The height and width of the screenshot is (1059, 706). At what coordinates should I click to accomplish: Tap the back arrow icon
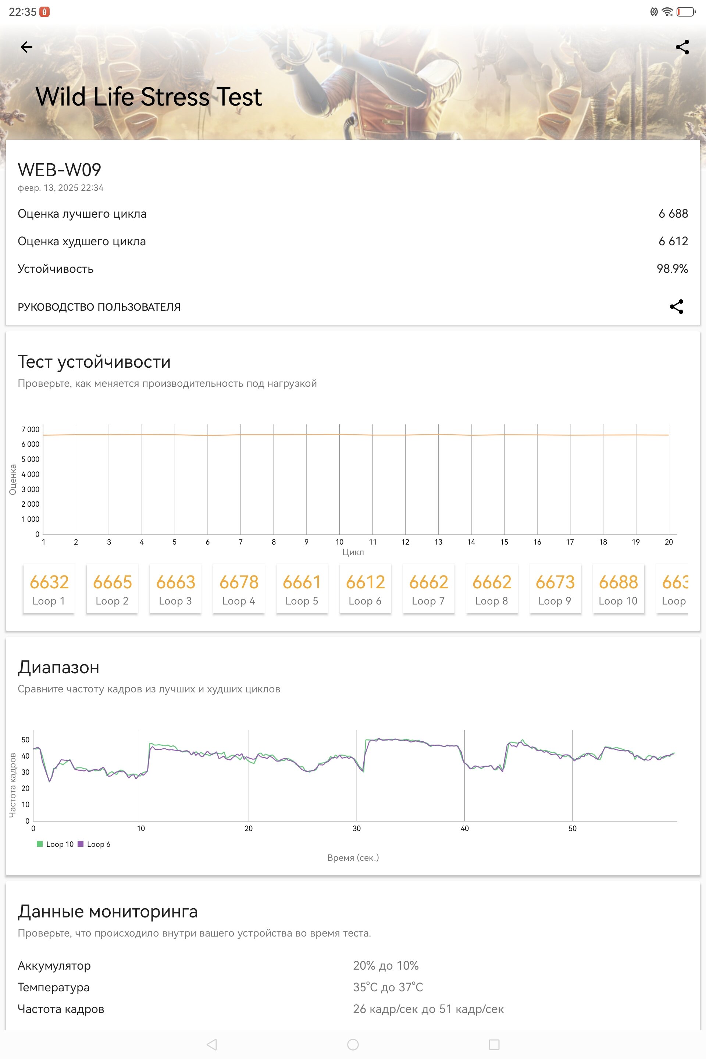click(26, 47)
